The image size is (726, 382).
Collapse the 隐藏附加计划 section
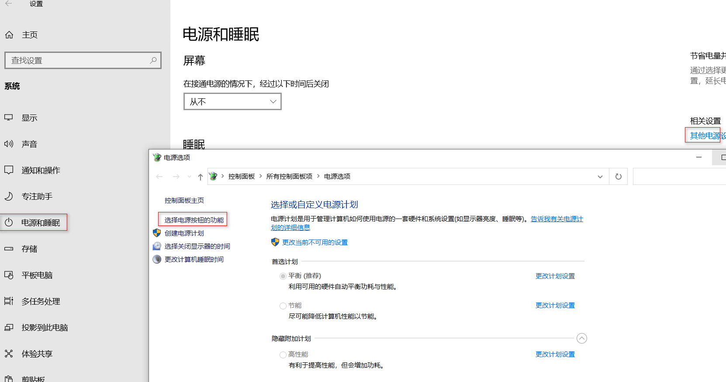582,338
